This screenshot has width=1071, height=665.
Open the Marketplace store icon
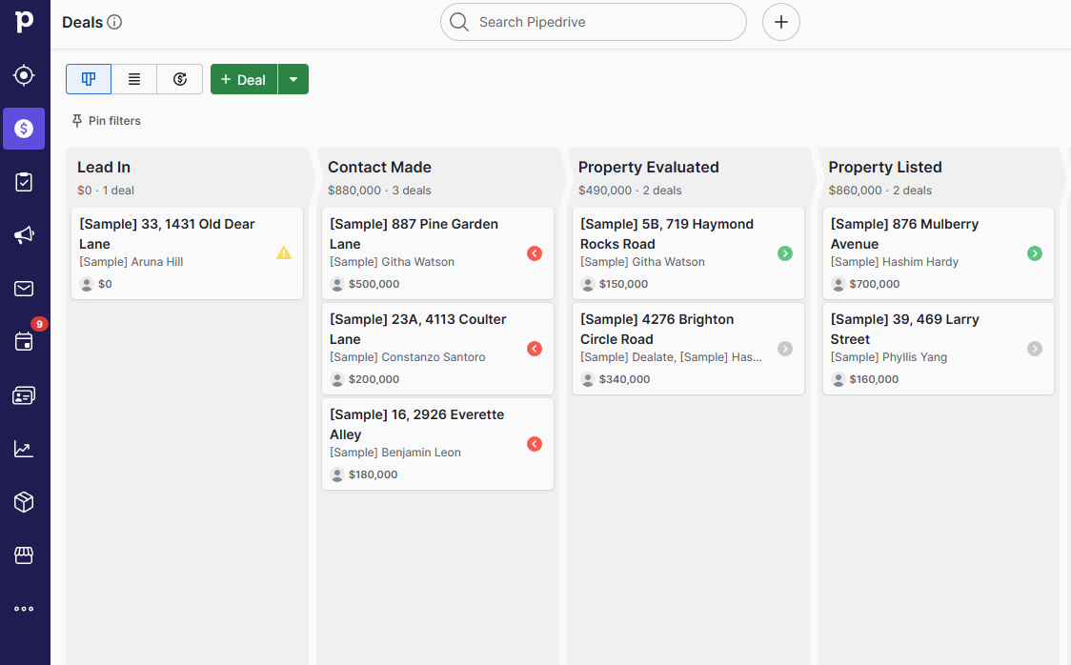24,555
